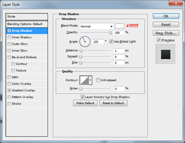
Task: Select the Drop Shadow style row
Action: 27,31
